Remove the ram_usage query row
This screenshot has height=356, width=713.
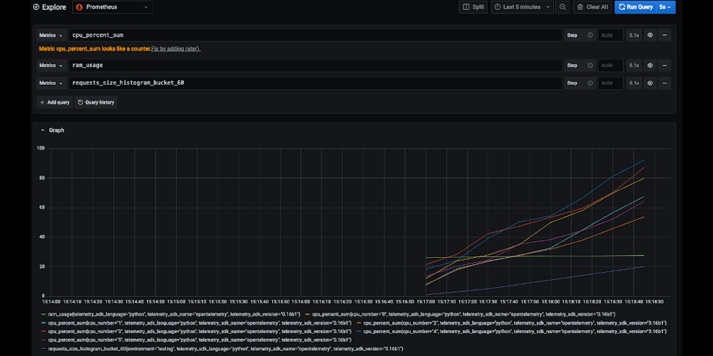665,66
